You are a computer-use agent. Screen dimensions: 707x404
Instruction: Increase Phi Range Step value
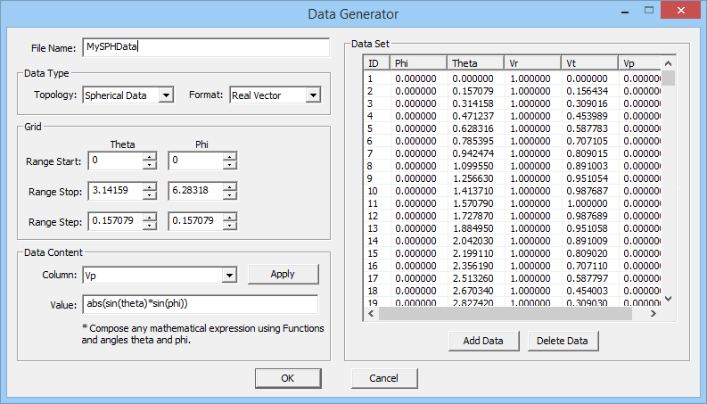coord(230,217)
